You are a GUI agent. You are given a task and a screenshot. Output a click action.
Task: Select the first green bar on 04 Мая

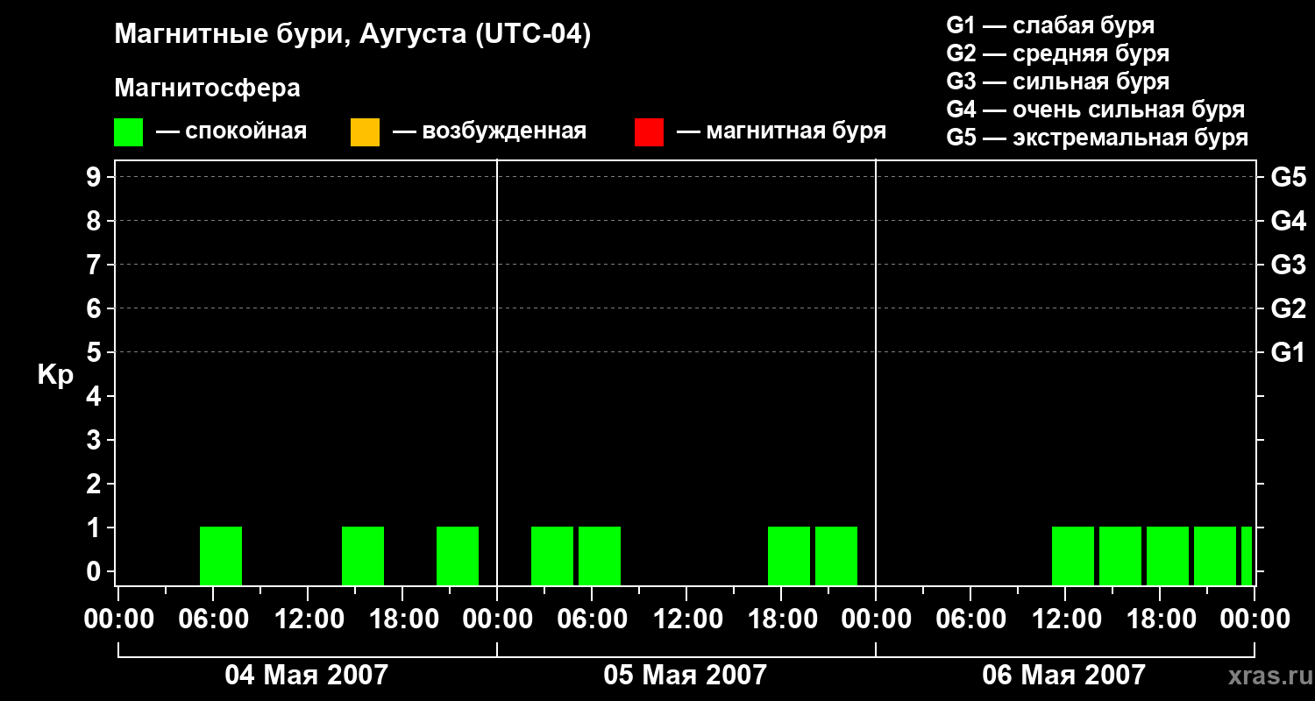221,556
